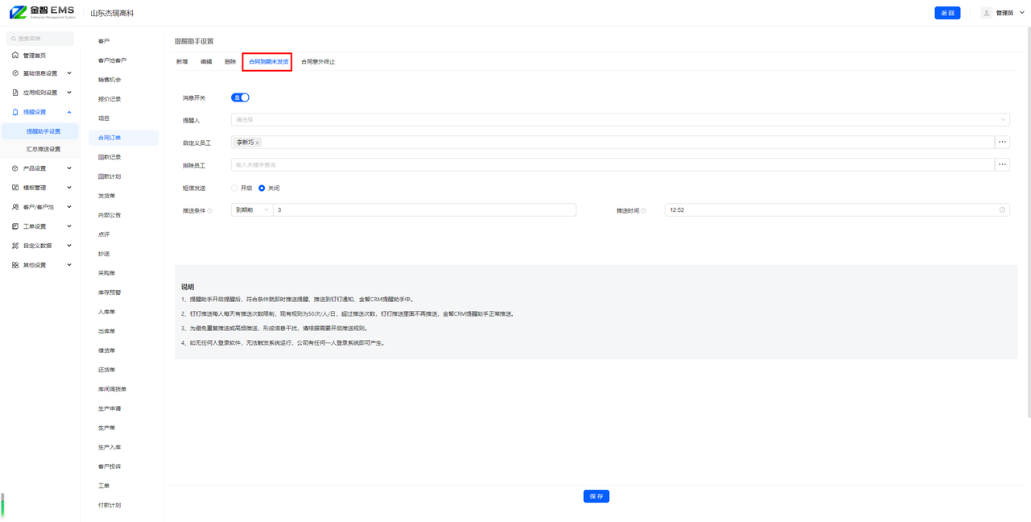The height and width of the screenshot is (522, 1031).
Task: Click the icon beside 基础信息设置
Action: coord(15,73)
